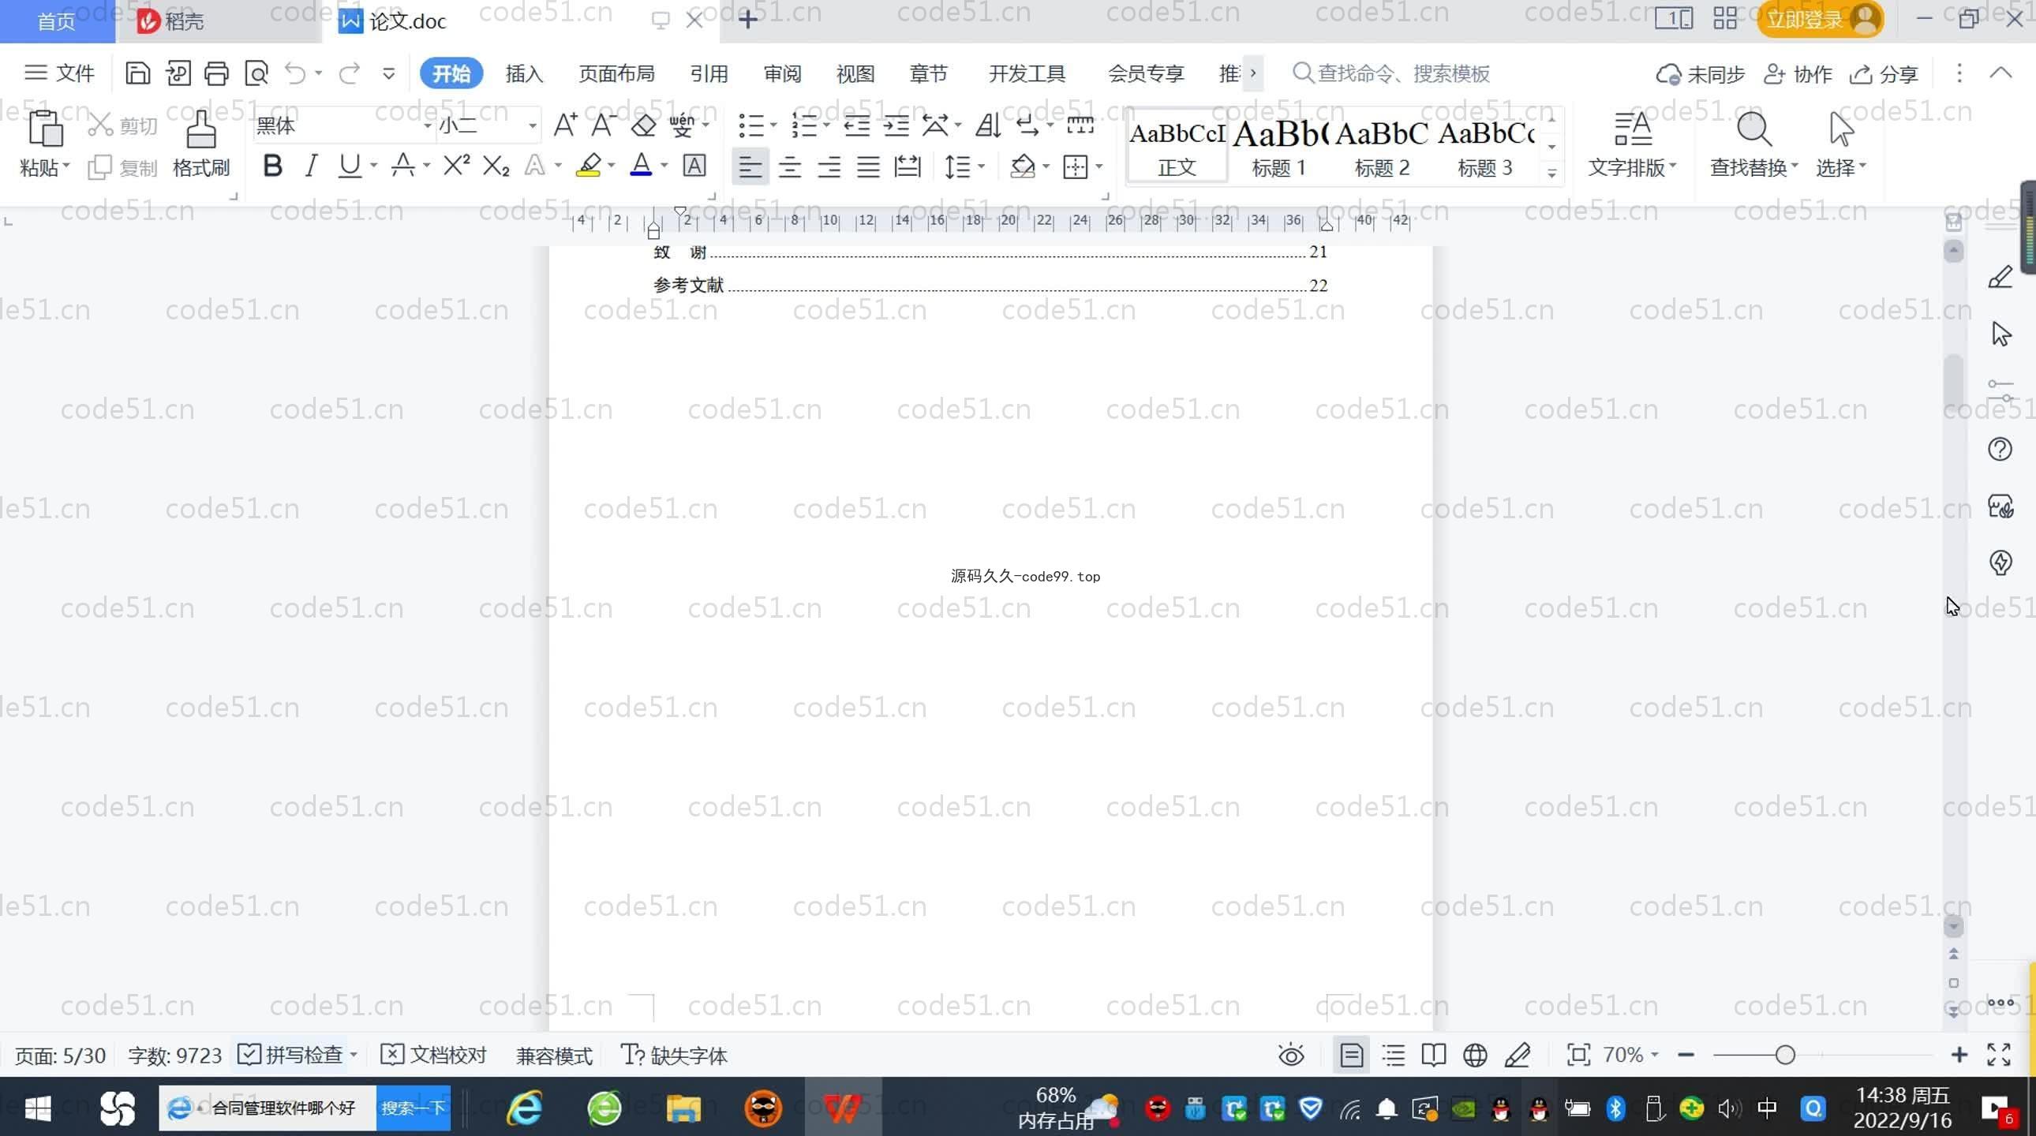The image size is (2036, 1136).
Task: Click the 分享 share button
Action: (x=1884, y=73)
